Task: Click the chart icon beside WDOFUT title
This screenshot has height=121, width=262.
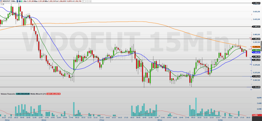Action: [1, 1]
